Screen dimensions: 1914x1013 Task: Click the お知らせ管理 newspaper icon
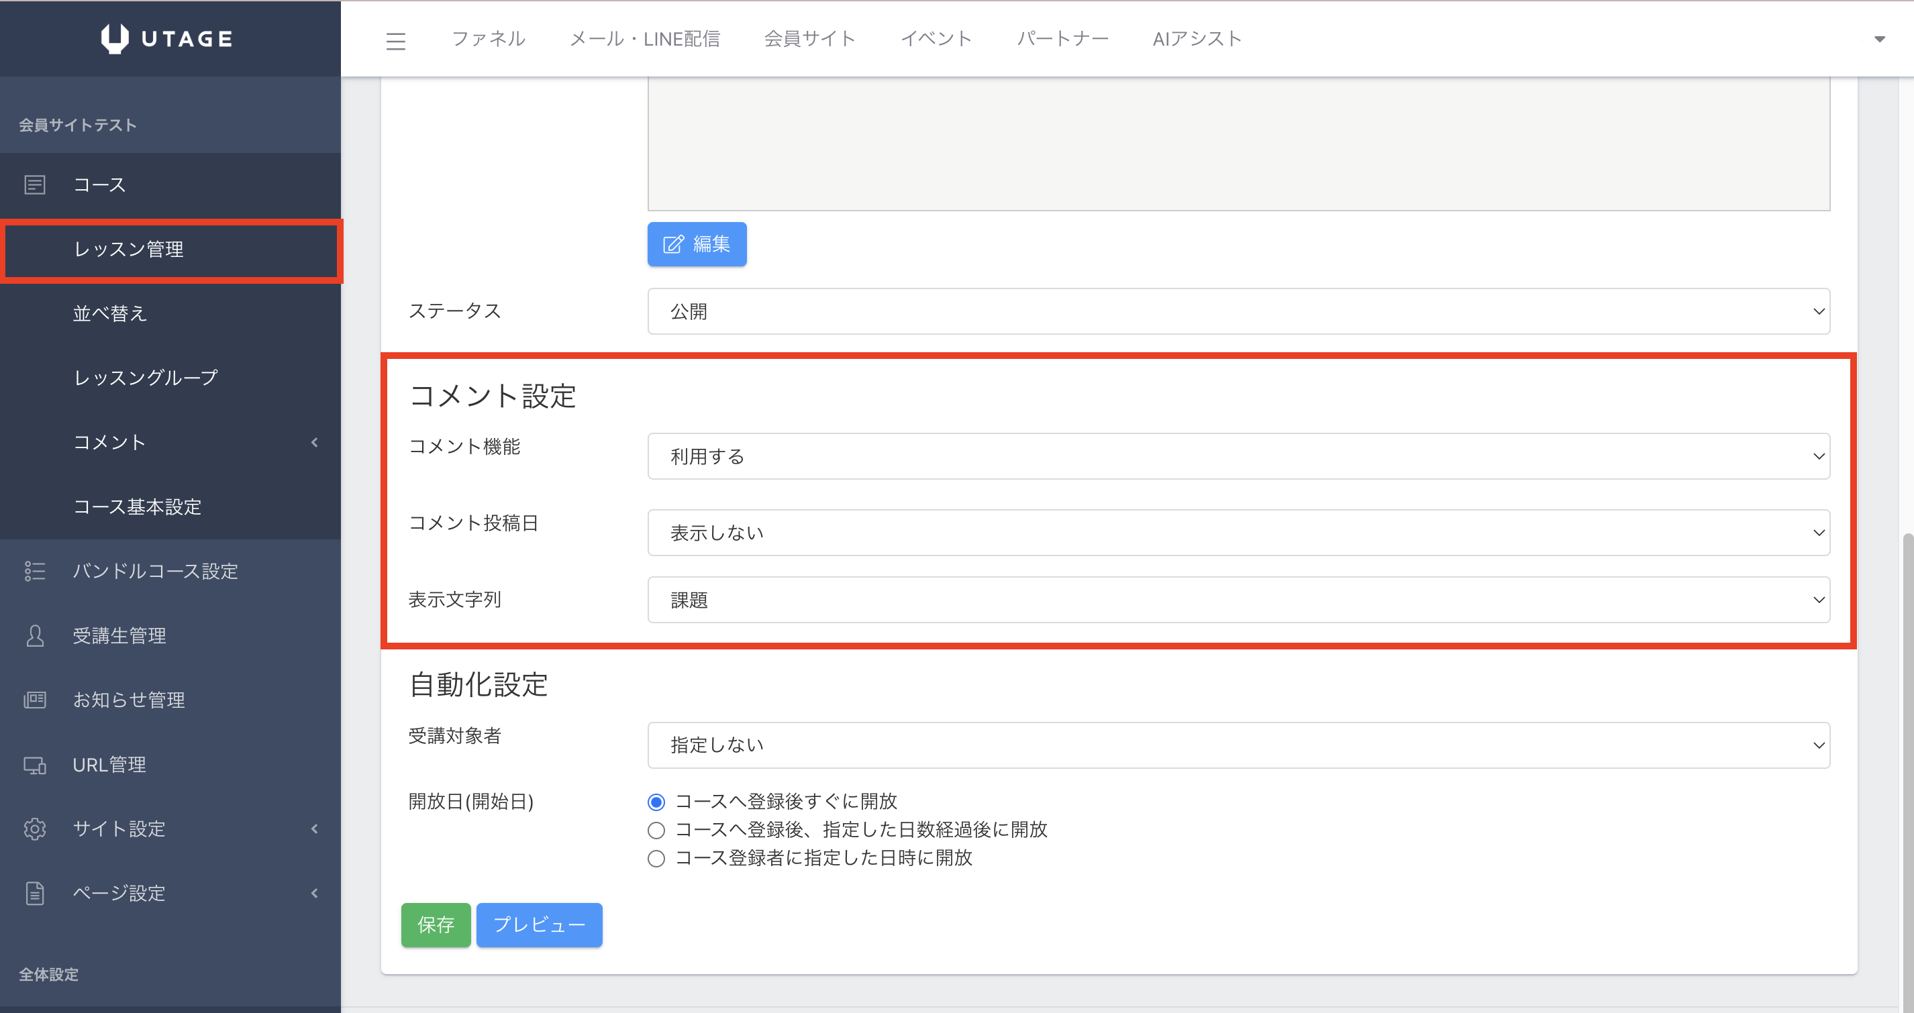(35, 700)
